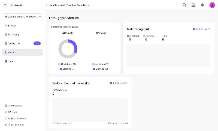
Task: Click the Task throughput calendar icon
Action: (x=193, y=29)
